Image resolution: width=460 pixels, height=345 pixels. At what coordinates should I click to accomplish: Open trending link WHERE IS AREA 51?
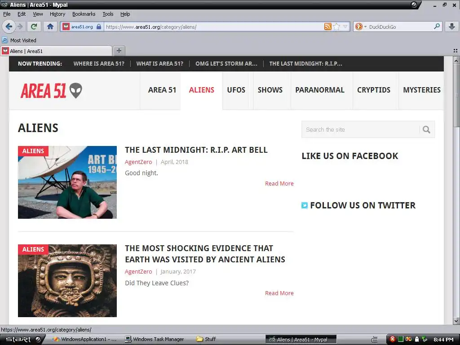pos(99,64)
